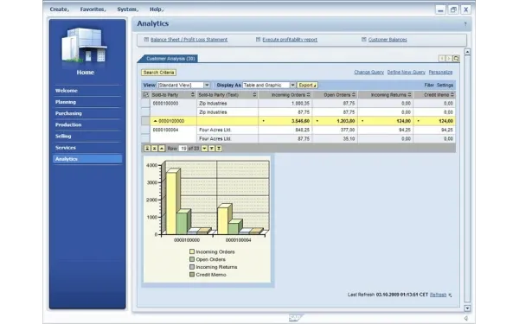The image size is (519, 324).
Task: Click the Define New Query link
Action: [x=407, y=72]
